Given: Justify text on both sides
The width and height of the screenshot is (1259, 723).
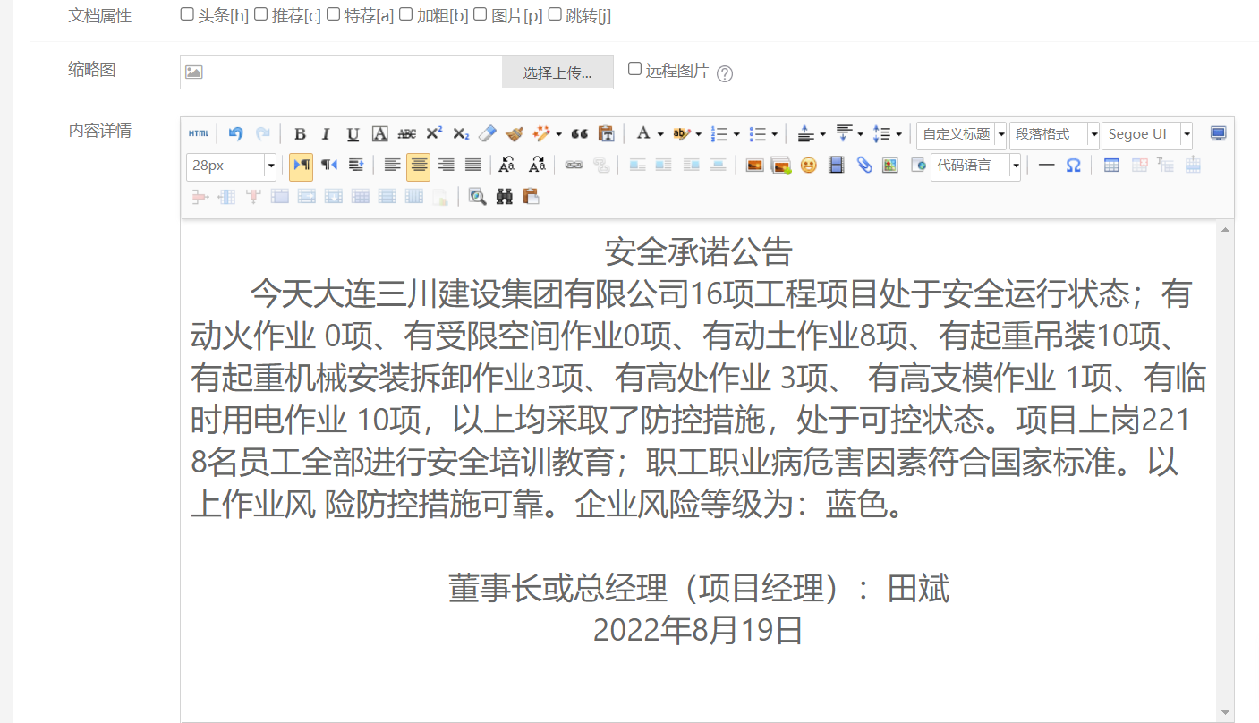Looking at the screenshot, I should pyautogui.click(x=473, y=165).
